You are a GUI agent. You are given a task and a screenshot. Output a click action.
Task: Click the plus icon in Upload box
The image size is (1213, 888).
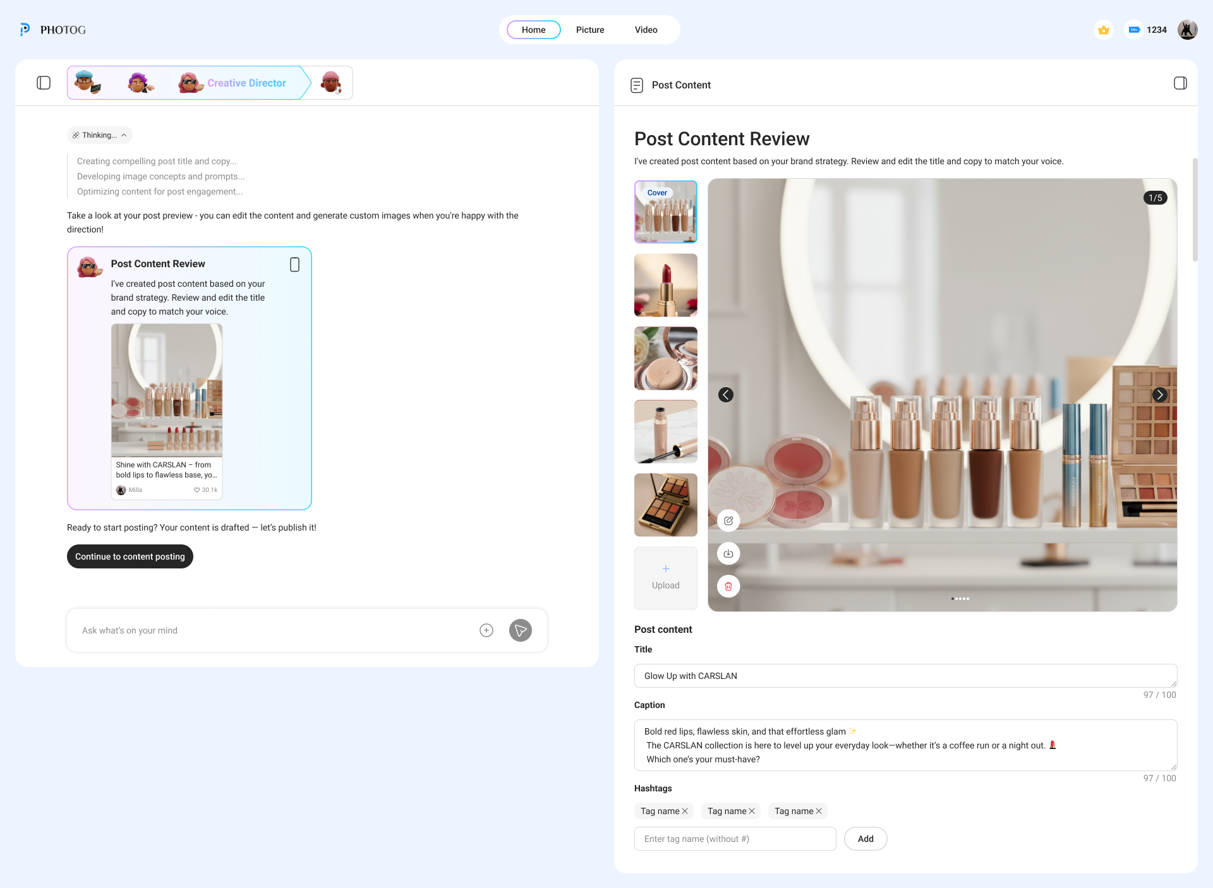click(666, 569)
